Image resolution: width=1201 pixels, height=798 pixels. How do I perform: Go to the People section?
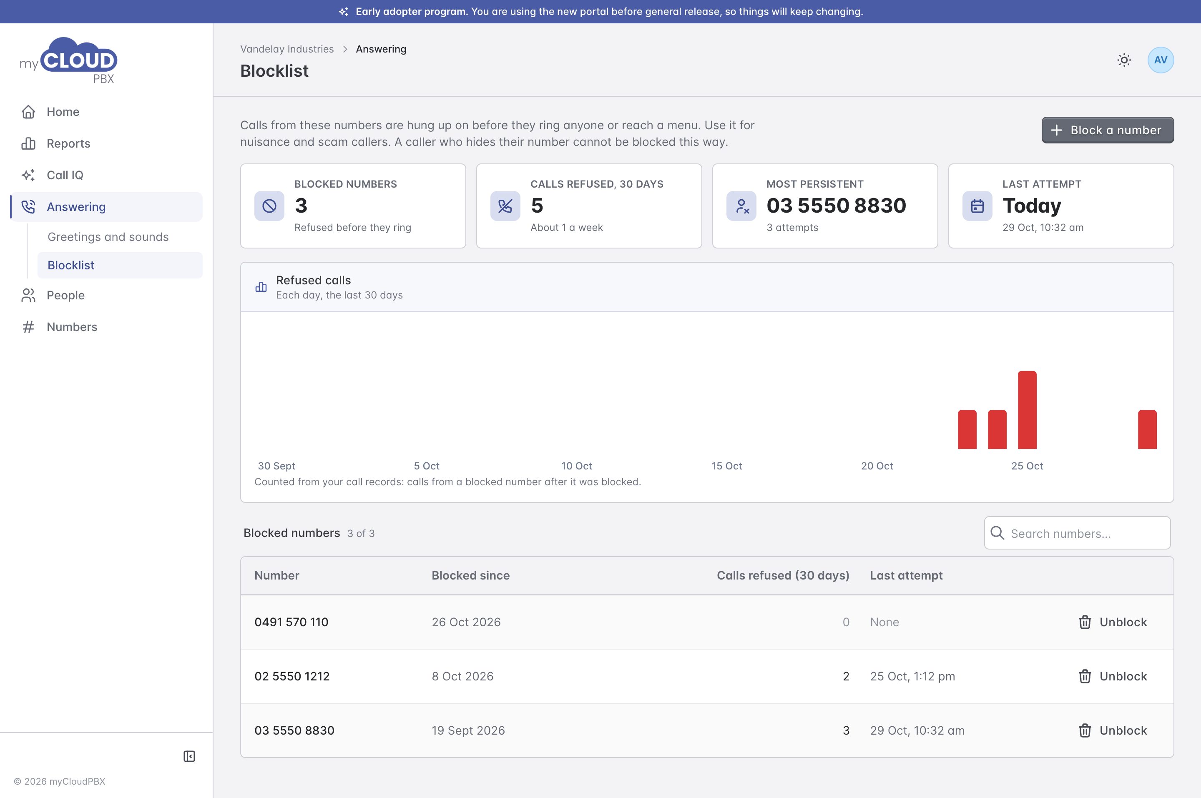pyautogui.click(x=106, y=295)
